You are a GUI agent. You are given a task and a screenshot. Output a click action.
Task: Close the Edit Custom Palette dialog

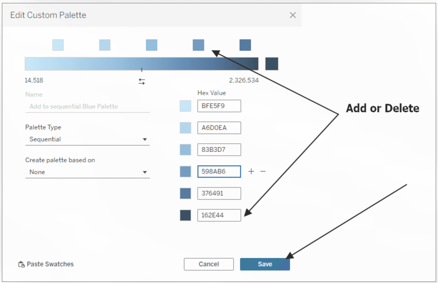point(293,15)
